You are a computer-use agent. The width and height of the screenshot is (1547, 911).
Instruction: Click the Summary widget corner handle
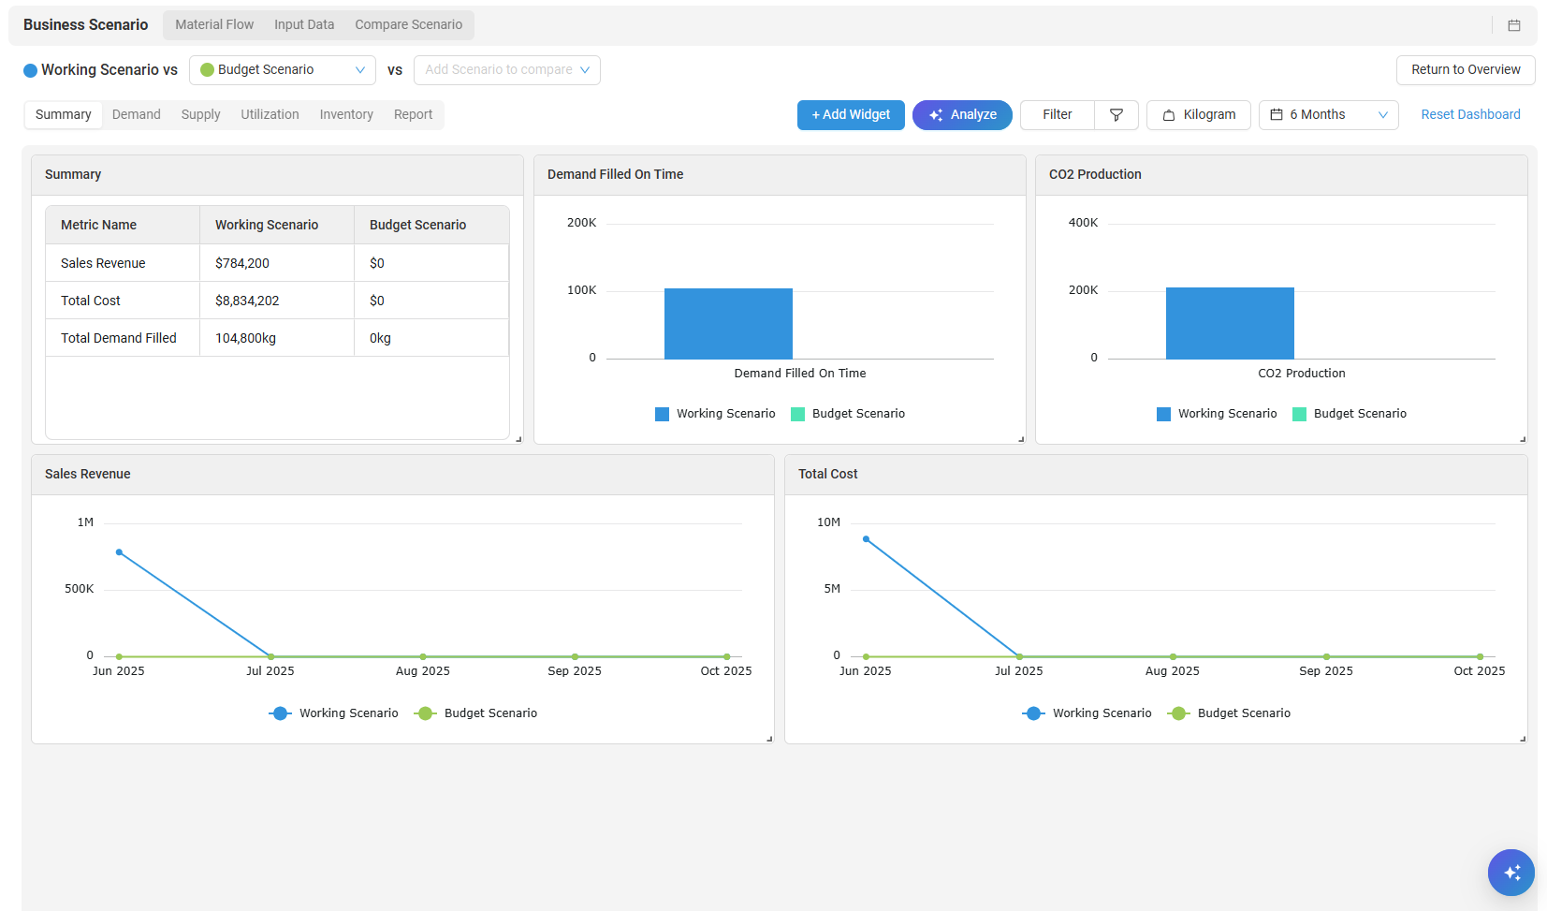(x=518, y=439)
